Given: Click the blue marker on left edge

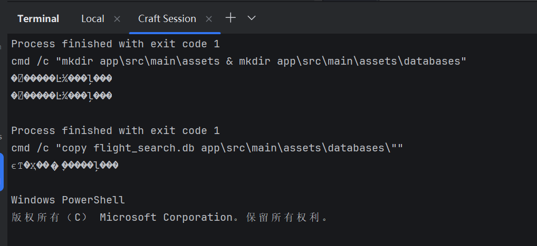Looking at the screenshot, I should pyautogui.click(x=2, y=172).
